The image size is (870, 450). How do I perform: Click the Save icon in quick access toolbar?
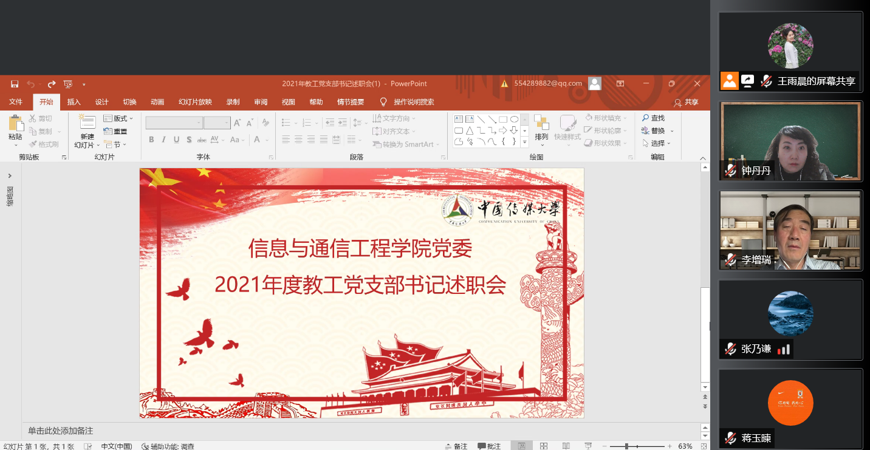coord(15,84)
